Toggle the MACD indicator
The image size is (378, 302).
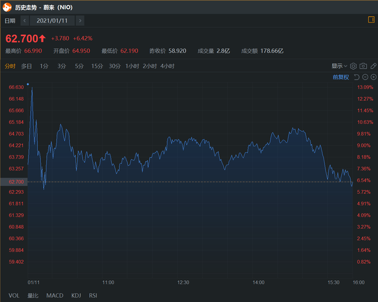click(x=55, y=295)
